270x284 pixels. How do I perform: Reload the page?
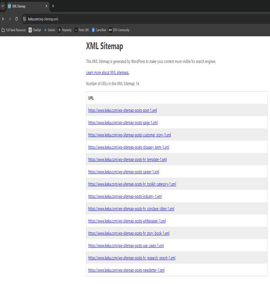tap(16, 19)
